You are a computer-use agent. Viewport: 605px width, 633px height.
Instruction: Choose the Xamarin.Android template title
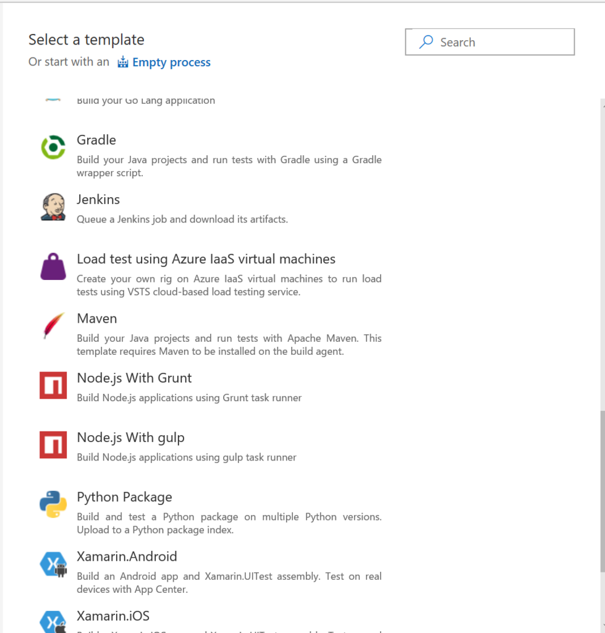127,557
